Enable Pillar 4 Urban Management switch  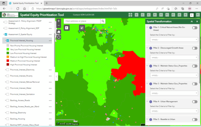[x=195, y=102]
